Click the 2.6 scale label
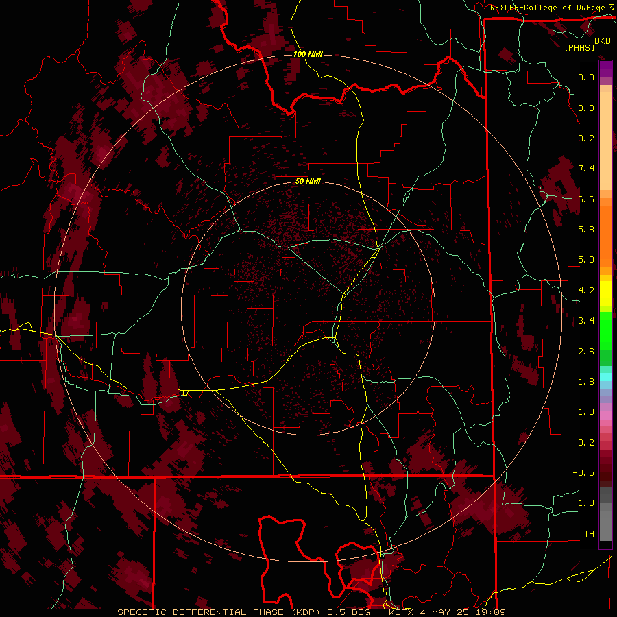The height and width of the screenshot is (617, 617). 586,352
